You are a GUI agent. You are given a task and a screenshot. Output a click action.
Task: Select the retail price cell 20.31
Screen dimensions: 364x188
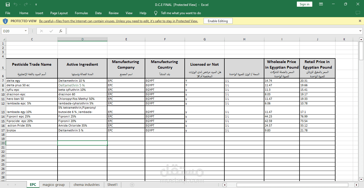(317, 81)
